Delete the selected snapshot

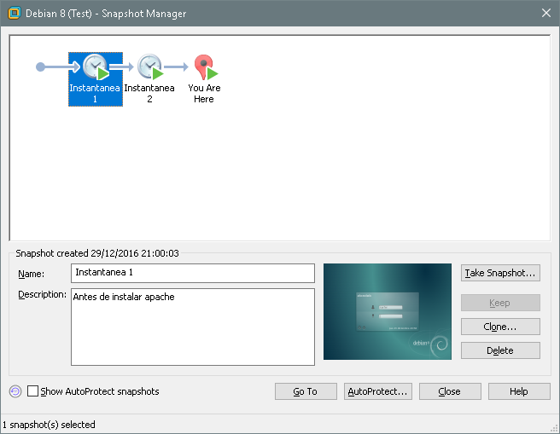tap(500, 350)
